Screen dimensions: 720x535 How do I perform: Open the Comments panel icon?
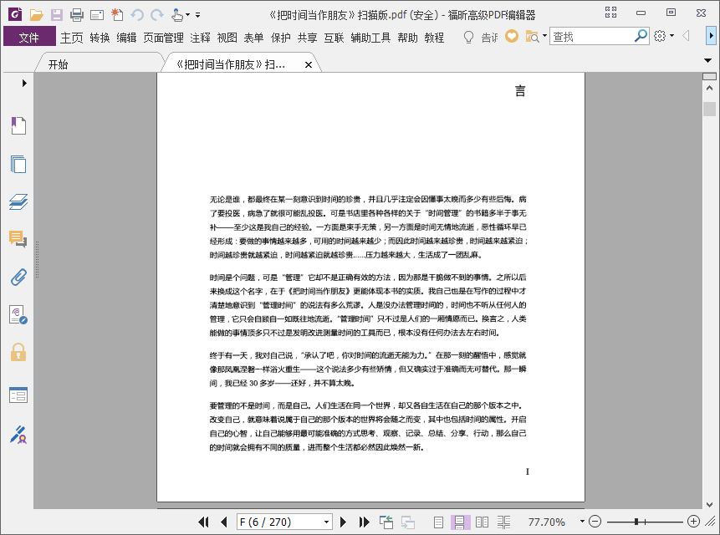pyautogui.click(x=18, y=239)
